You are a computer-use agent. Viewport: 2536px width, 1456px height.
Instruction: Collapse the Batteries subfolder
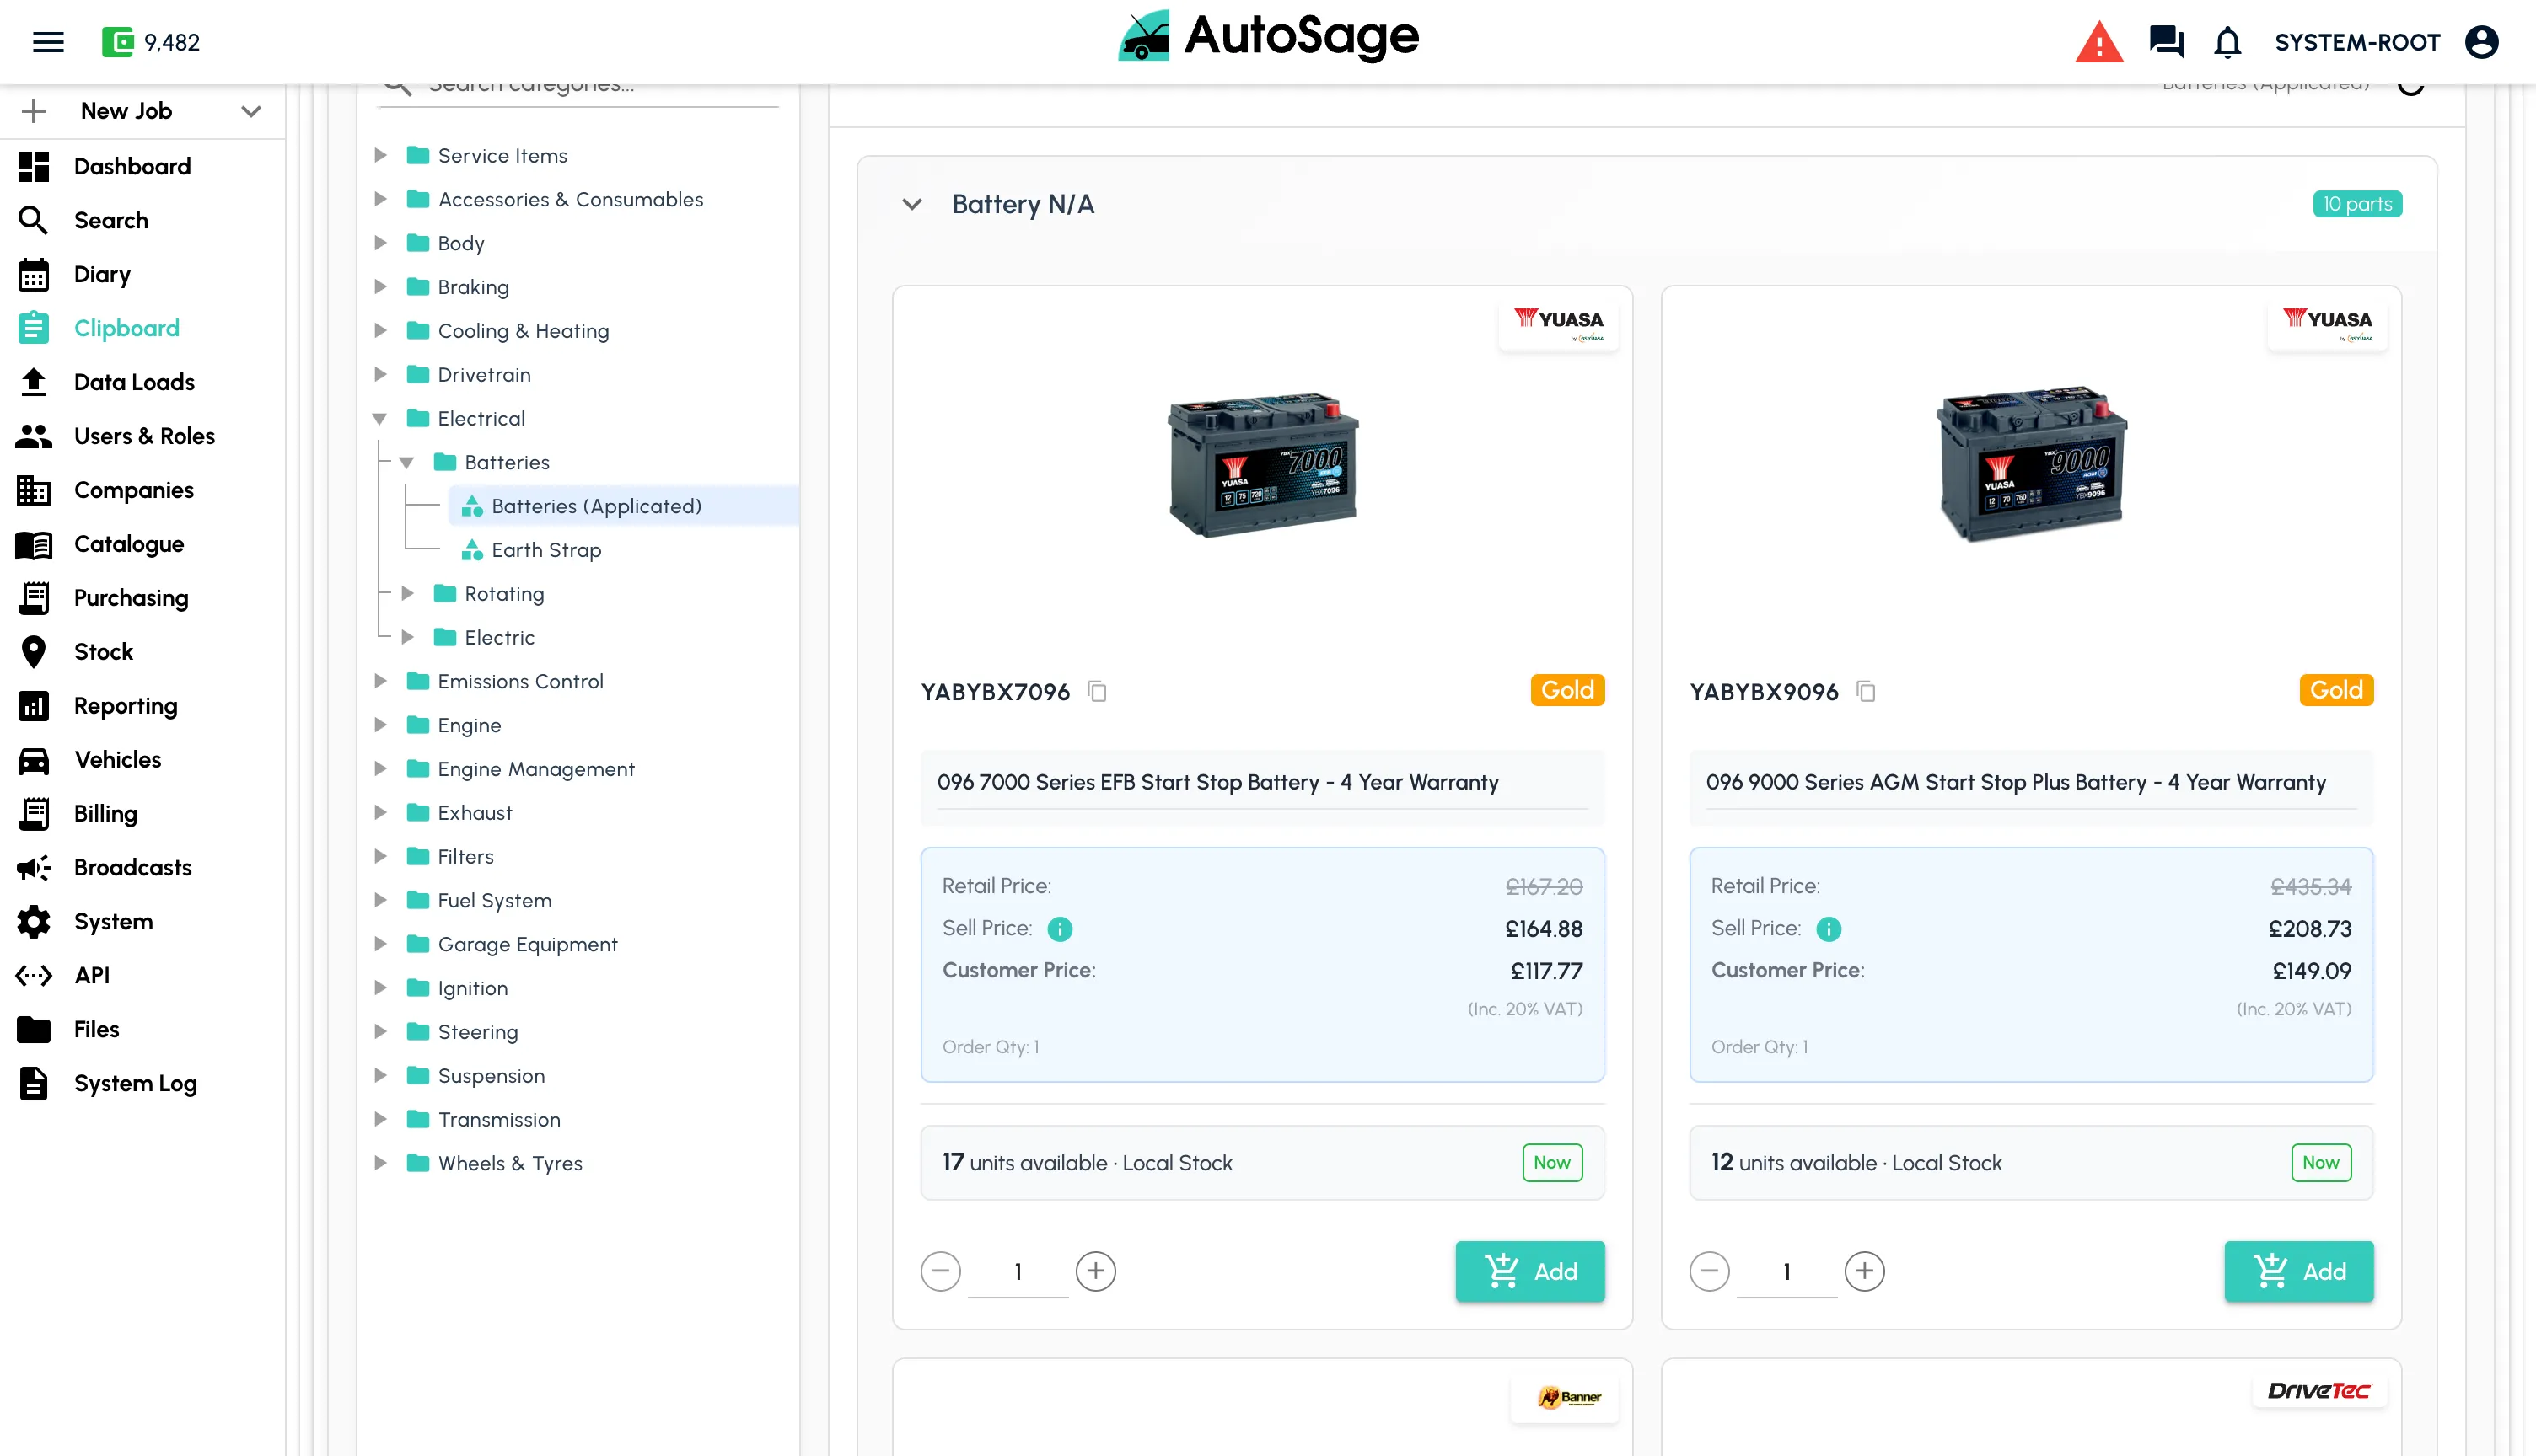(407, 463)
